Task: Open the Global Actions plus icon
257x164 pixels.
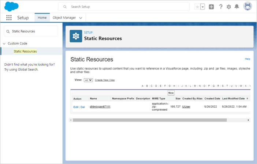Action: 212,7
